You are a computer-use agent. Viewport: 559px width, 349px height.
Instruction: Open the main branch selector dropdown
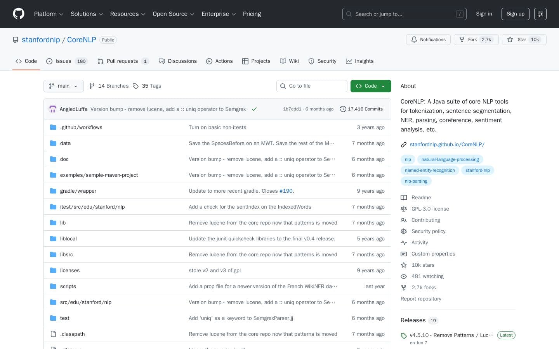(x=63, y=86)
